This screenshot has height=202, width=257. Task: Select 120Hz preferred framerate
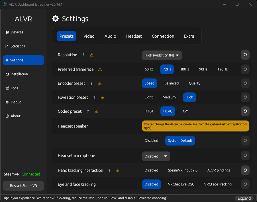coord(223,69)
